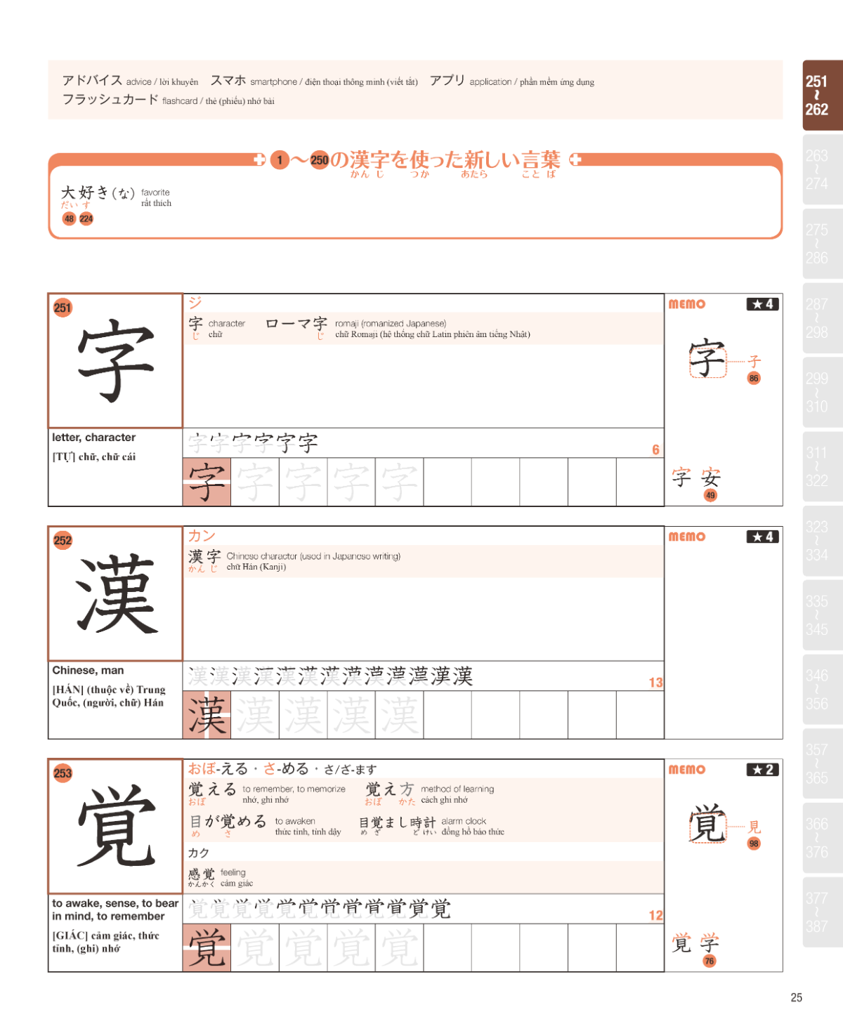Click the word スマホ
The height and width of the screenshot is (1031, 843).
(228, 80)
